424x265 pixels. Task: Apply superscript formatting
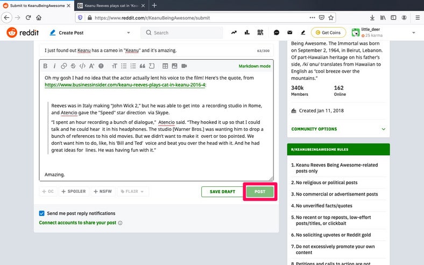[91, 66]
